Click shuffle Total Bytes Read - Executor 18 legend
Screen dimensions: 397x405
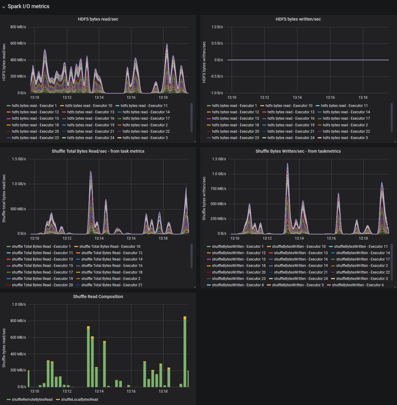[112, 272]
